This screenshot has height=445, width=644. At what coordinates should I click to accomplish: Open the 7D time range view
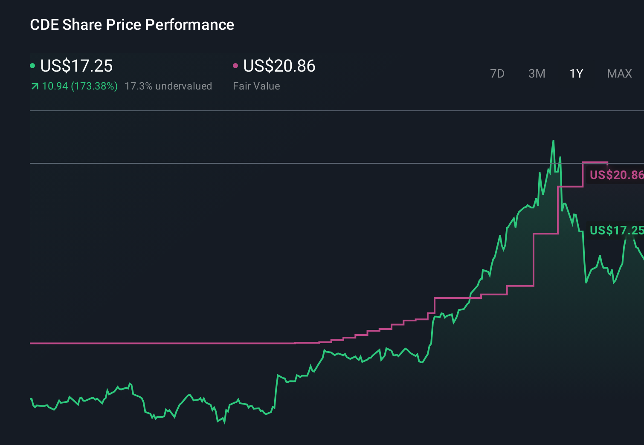[x=498, y=73]
